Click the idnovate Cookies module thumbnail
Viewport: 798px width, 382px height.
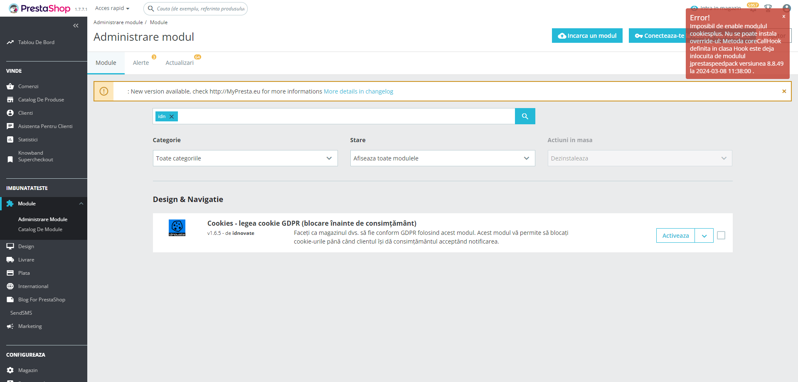[x=177, y=228]
